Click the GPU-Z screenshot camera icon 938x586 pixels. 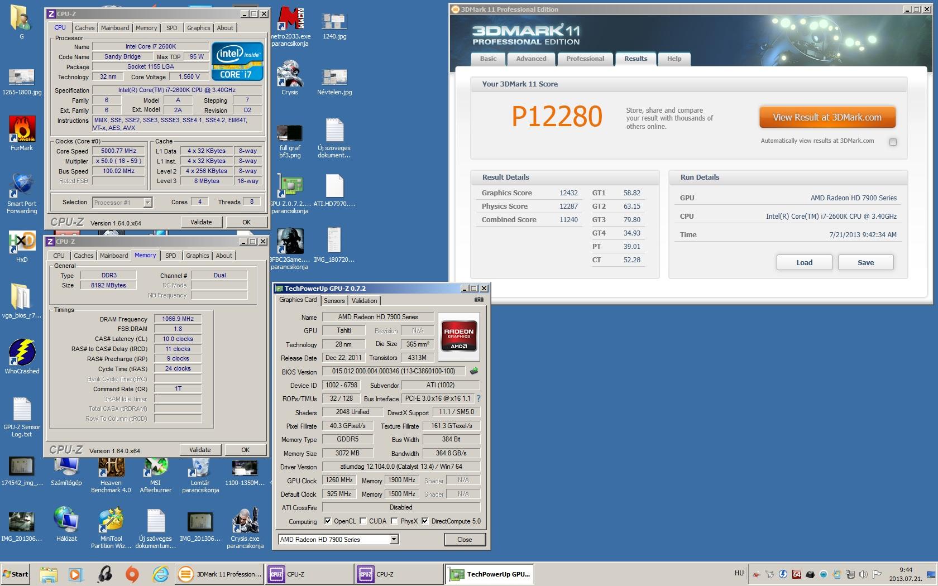[x=479, y=300]
